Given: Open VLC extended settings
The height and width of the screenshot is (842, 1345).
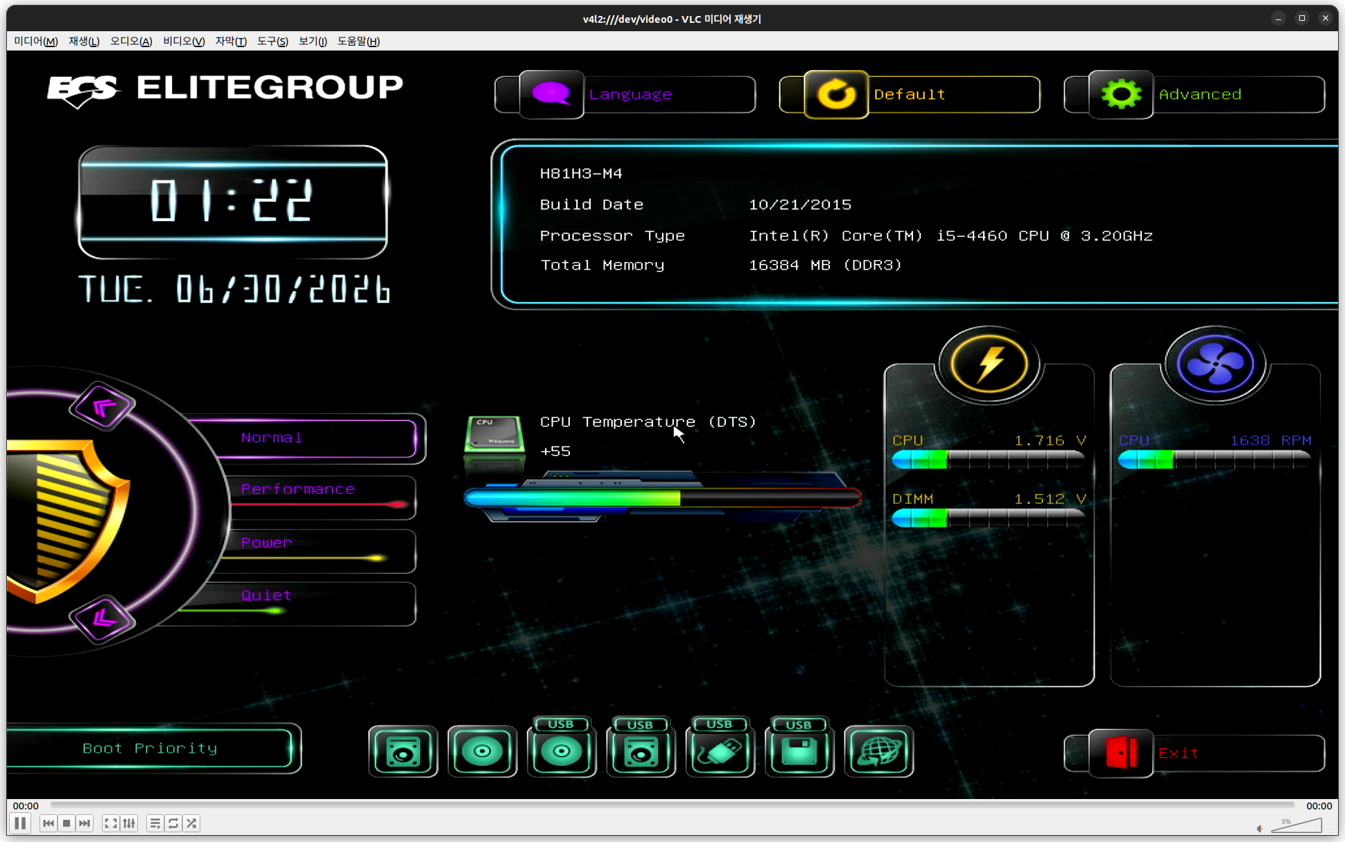Looking at the screenshot, I should 129,823.
